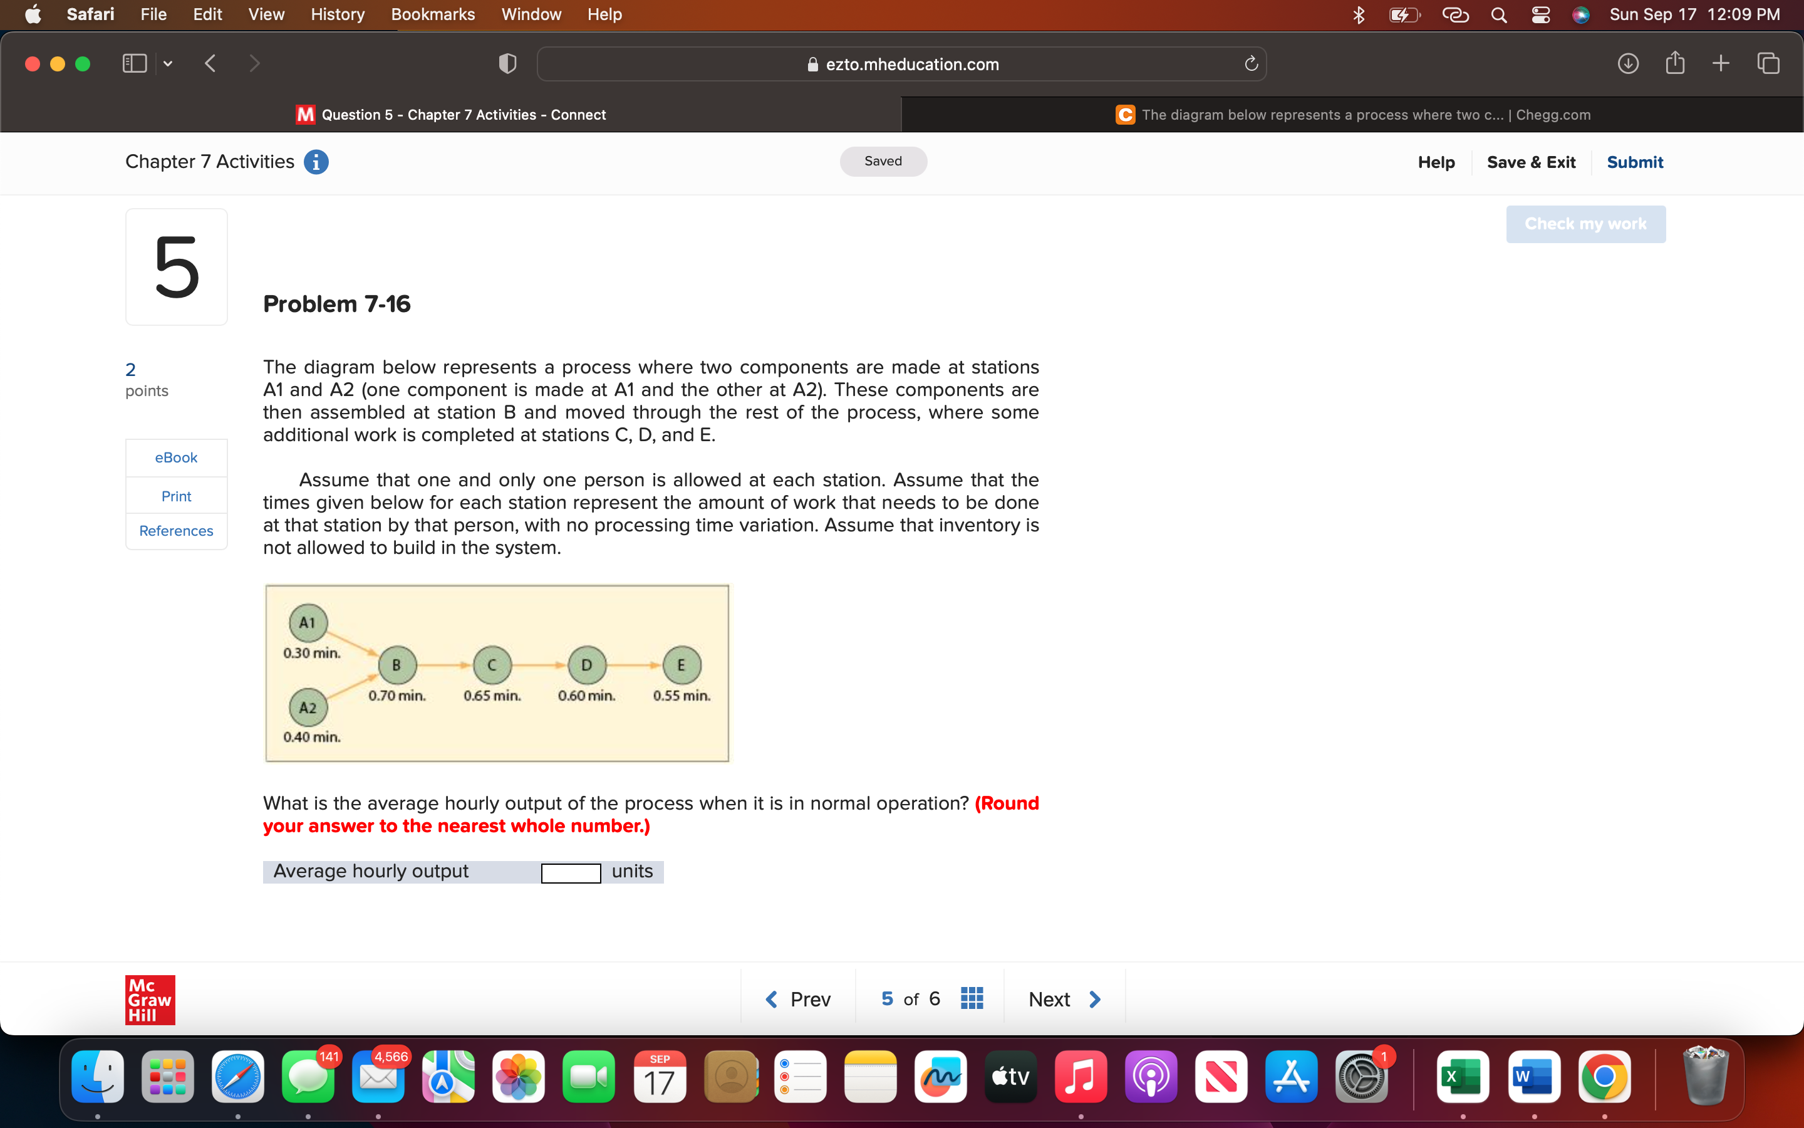The height and width of the screenshot is (1128, 1804).
Task: Click the Check my work button
Action: pyautogui.click(x=1585, y=224)
